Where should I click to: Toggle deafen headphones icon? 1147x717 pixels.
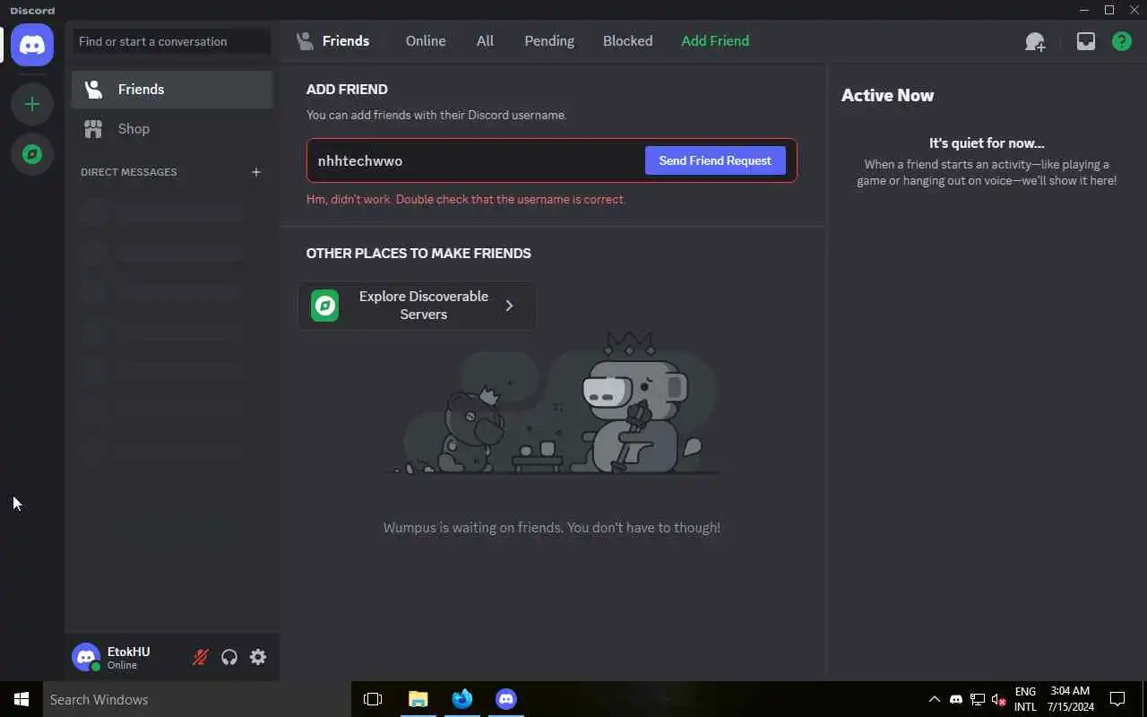click(229, 657)
